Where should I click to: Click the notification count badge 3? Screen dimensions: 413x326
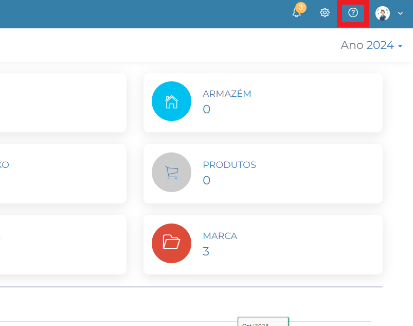click(x=301, y=8)
